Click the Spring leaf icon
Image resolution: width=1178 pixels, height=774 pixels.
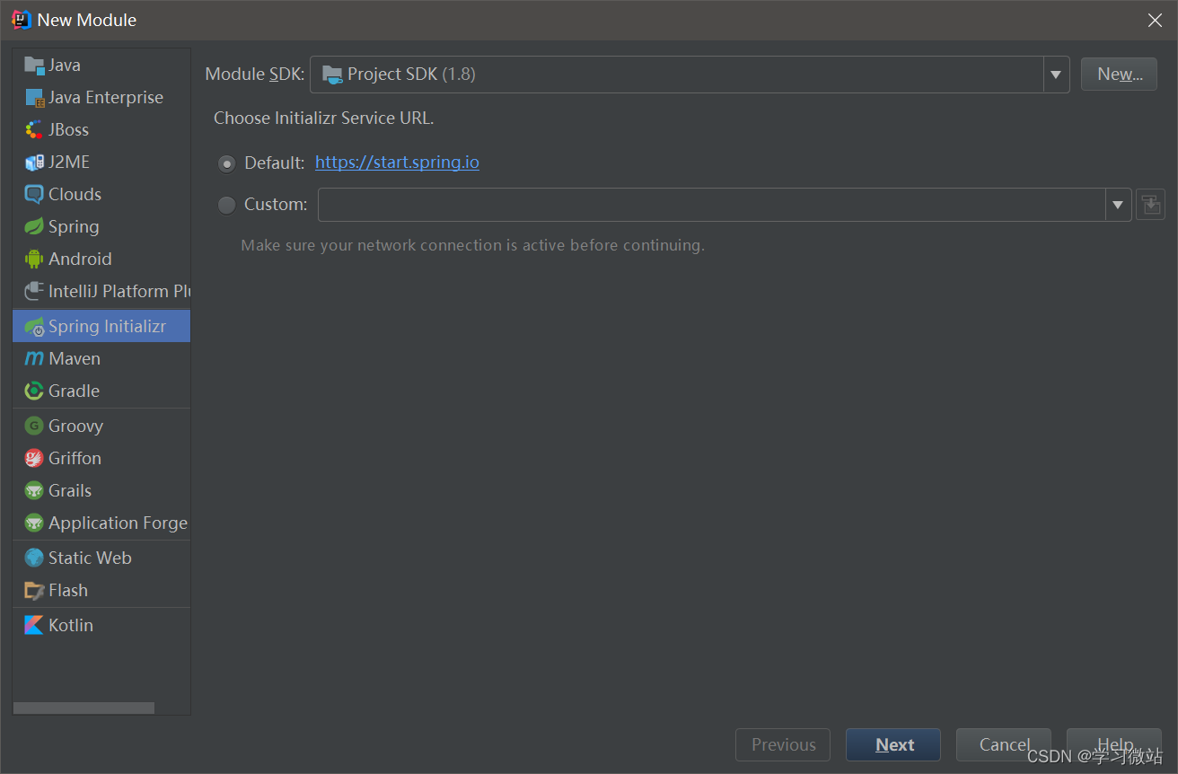click(x=34, y=226)
